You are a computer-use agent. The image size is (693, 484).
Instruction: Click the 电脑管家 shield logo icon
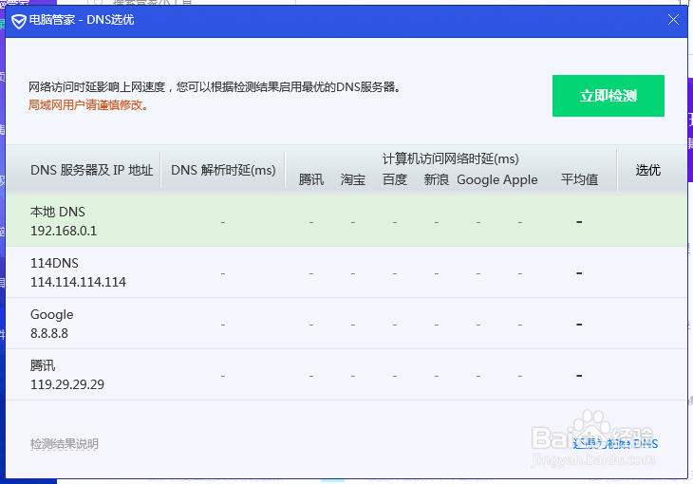(19, 21)
